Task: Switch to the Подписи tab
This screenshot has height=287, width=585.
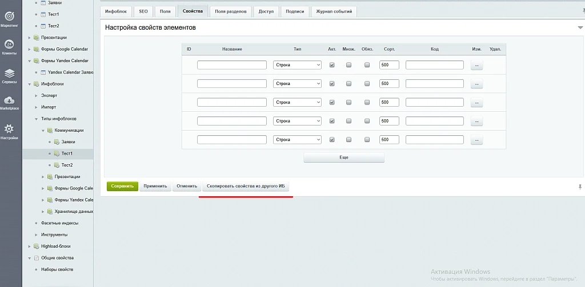Action: point(295,11)
